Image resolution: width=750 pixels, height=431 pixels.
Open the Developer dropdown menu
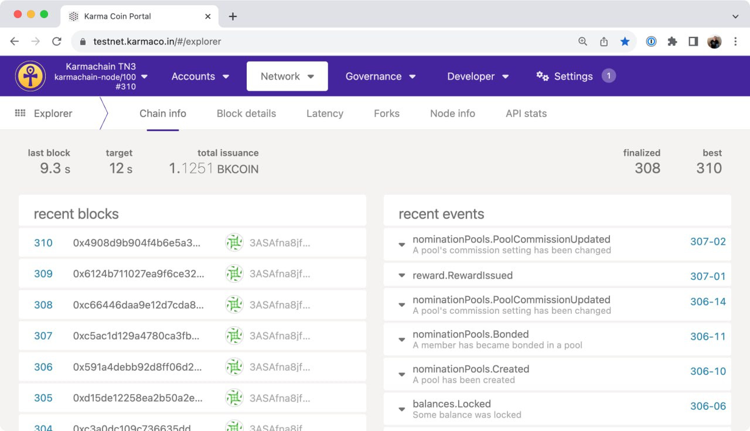[478, 76]
